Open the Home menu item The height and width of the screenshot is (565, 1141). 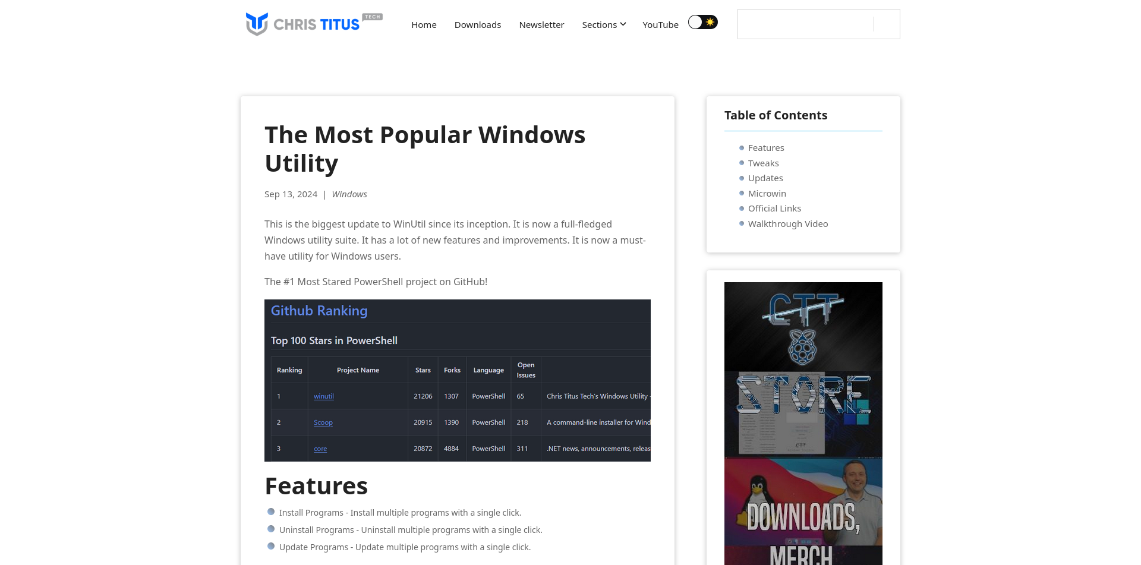click(424, 24)
